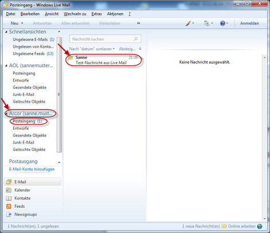Open the Datei menu
The image size is (270, 233).
coord(10,14)
